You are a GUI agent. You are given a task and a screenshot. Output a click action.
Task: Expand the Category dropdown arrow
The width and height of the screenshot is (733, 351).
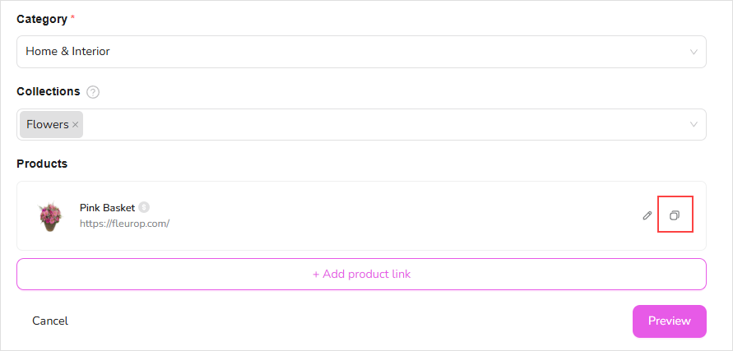694,52
